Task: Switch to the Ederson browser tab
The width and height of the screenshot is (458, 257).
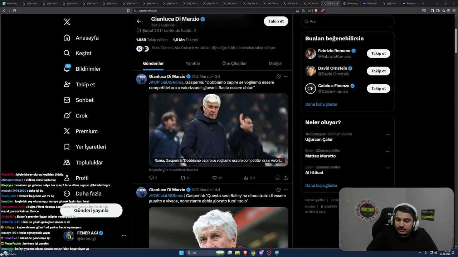Action: tap(410, 4)
